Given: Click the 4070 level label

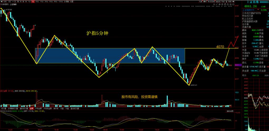Looking at the screenshot, I should (x=220, y=47).
